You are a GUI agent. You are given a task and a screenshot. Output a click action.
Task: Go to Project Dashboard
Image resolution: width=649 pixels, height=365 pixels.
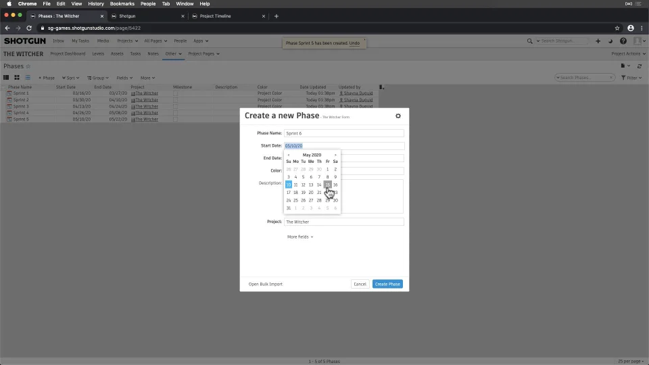pyautogui.click(x=68, y=54)
